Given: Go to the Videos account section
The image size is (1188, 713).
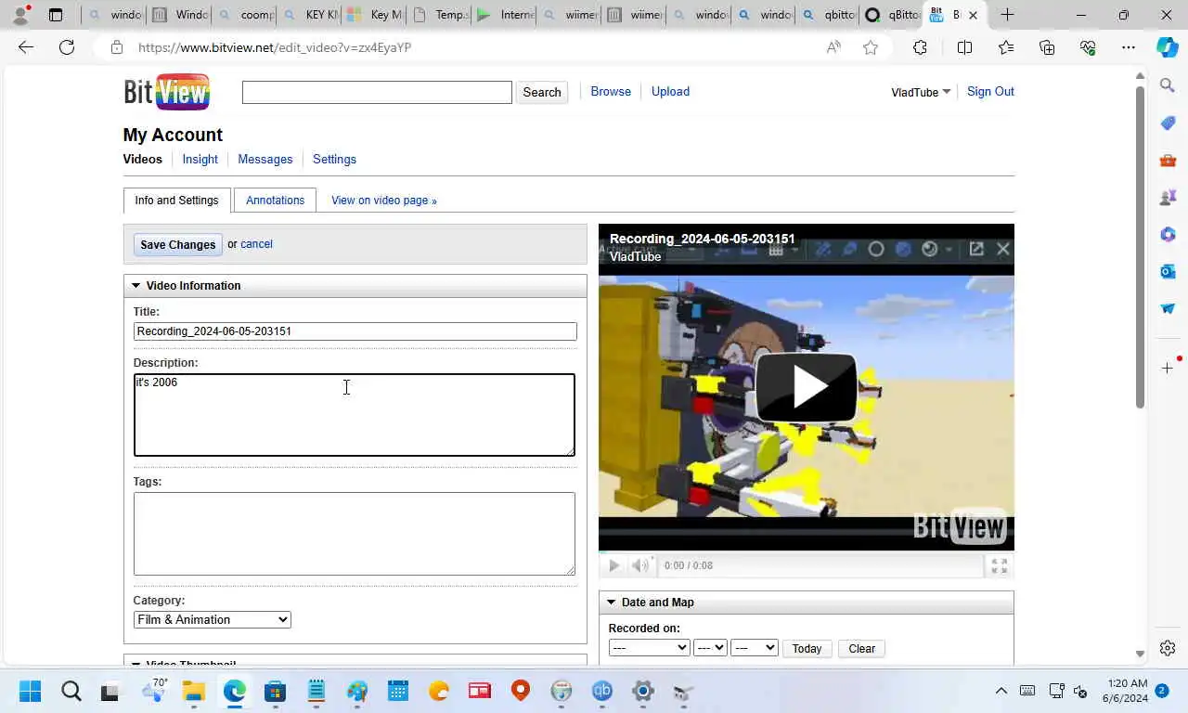Looking at the screenshot, I should (142, 159).
